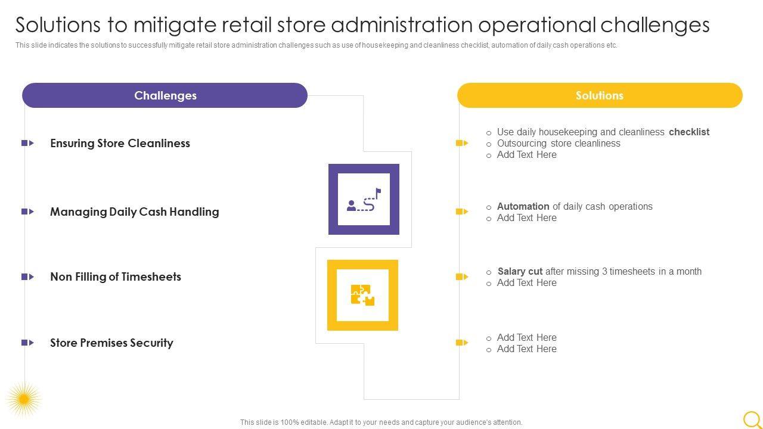Click "Add Text Here" below Outsourcing store cleanliness
Viewport: 763px width, 429px height.
click(527, 155)
